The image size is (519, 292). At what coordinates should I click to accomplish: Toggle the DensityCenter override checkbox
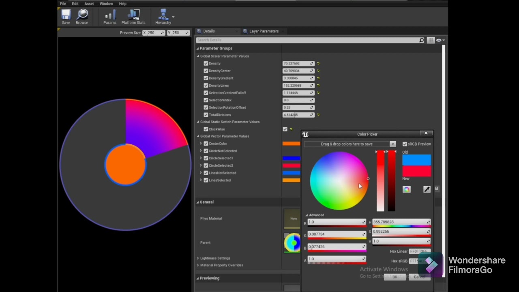(x=206, y=71)
